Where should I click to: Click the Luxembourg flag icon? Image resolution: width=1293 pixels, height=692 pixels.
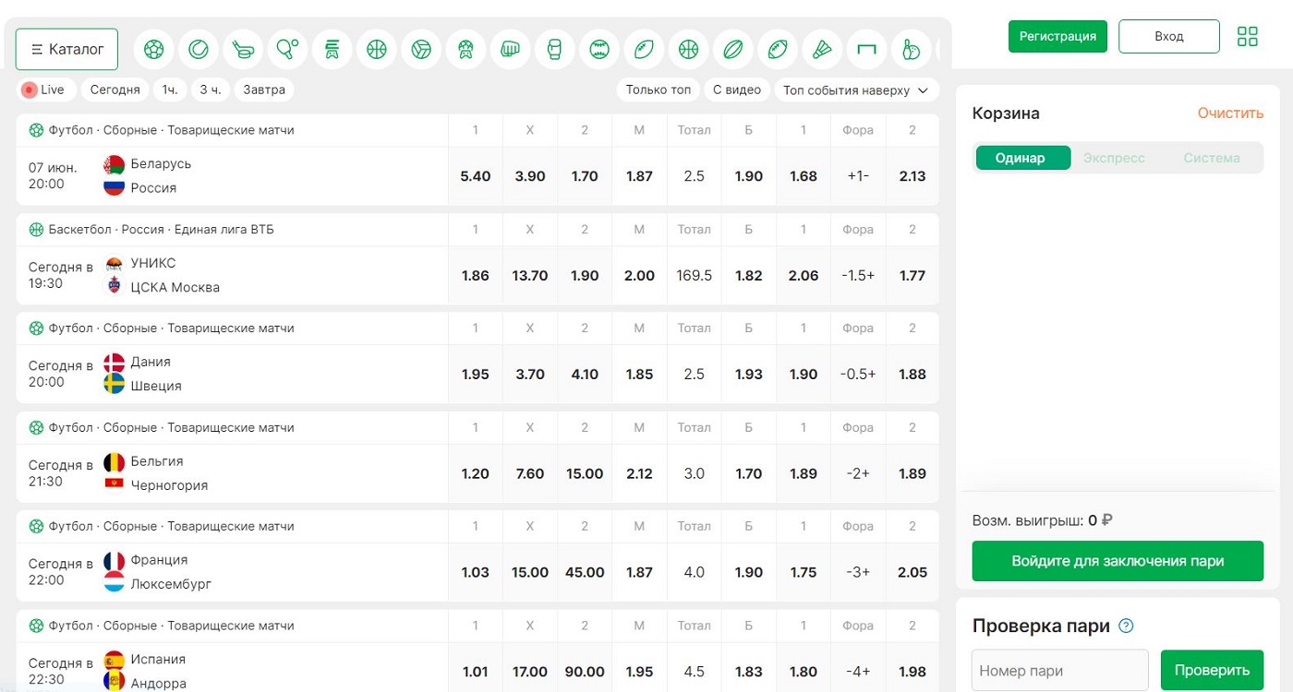pos(114,583)
